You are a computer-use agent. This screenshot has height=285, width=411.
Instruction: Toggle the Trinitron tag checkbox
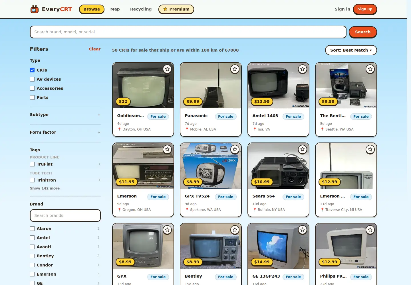32,180
